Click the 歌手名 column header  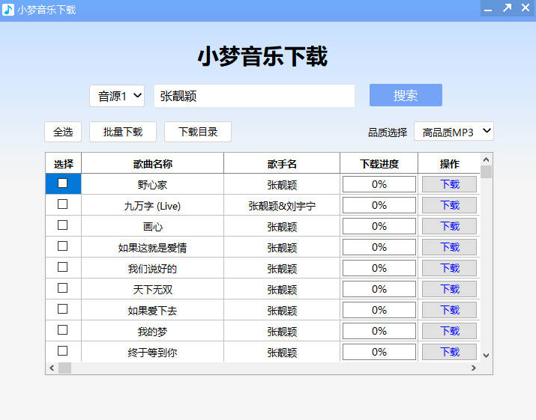(x=282, y=164)
